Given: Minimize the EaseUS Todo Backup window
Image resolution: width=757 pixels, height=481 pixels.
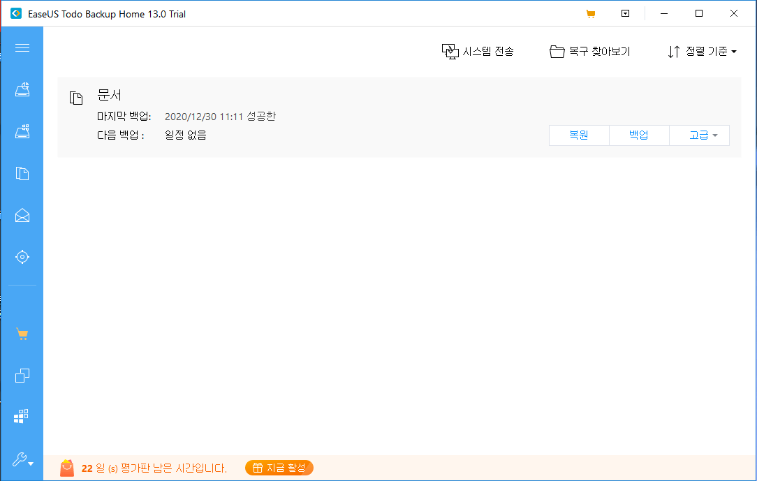Looking at the screenshot, I should tap(664, 13).
